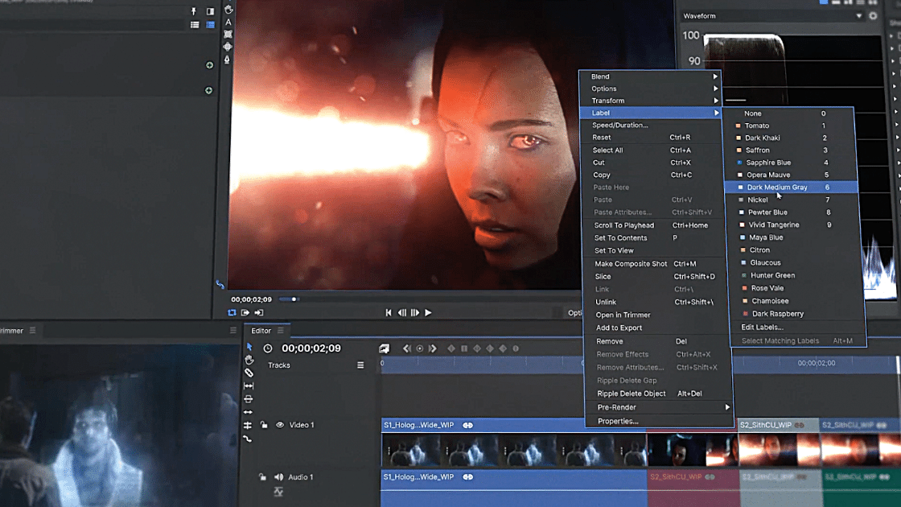Switch media panel to list view
901x507 pixels.
[x=195, y=25]
